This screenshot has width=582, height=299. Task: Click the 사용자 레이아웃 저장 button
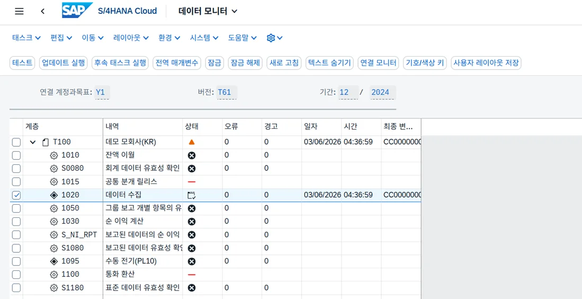point(486,63)
